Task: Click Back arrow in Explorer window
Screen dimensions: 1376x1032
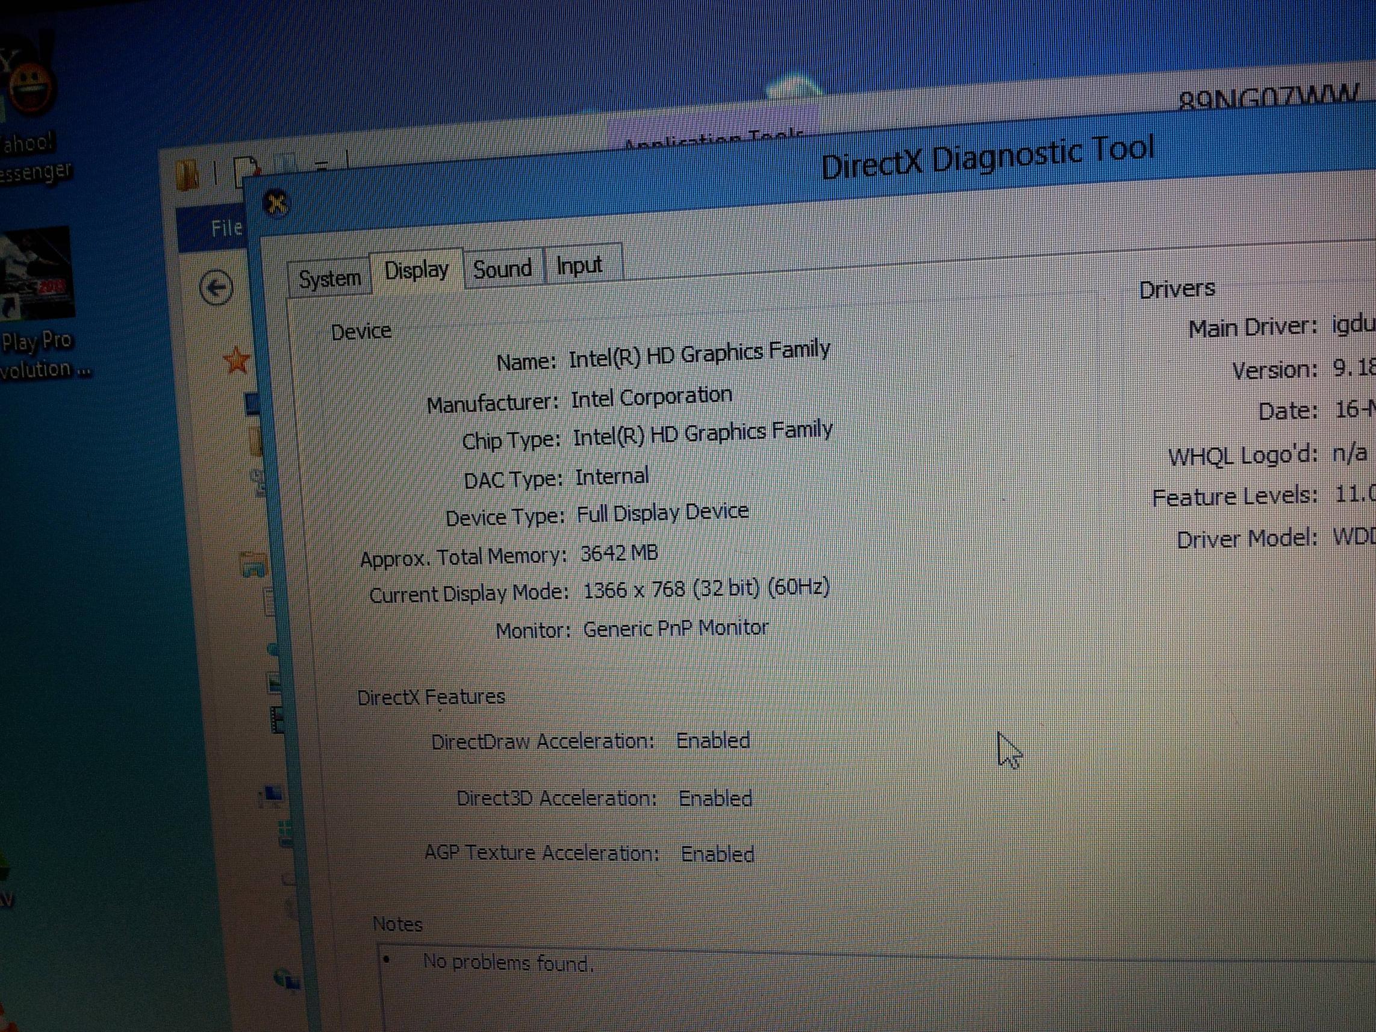Action: point(216,287)
